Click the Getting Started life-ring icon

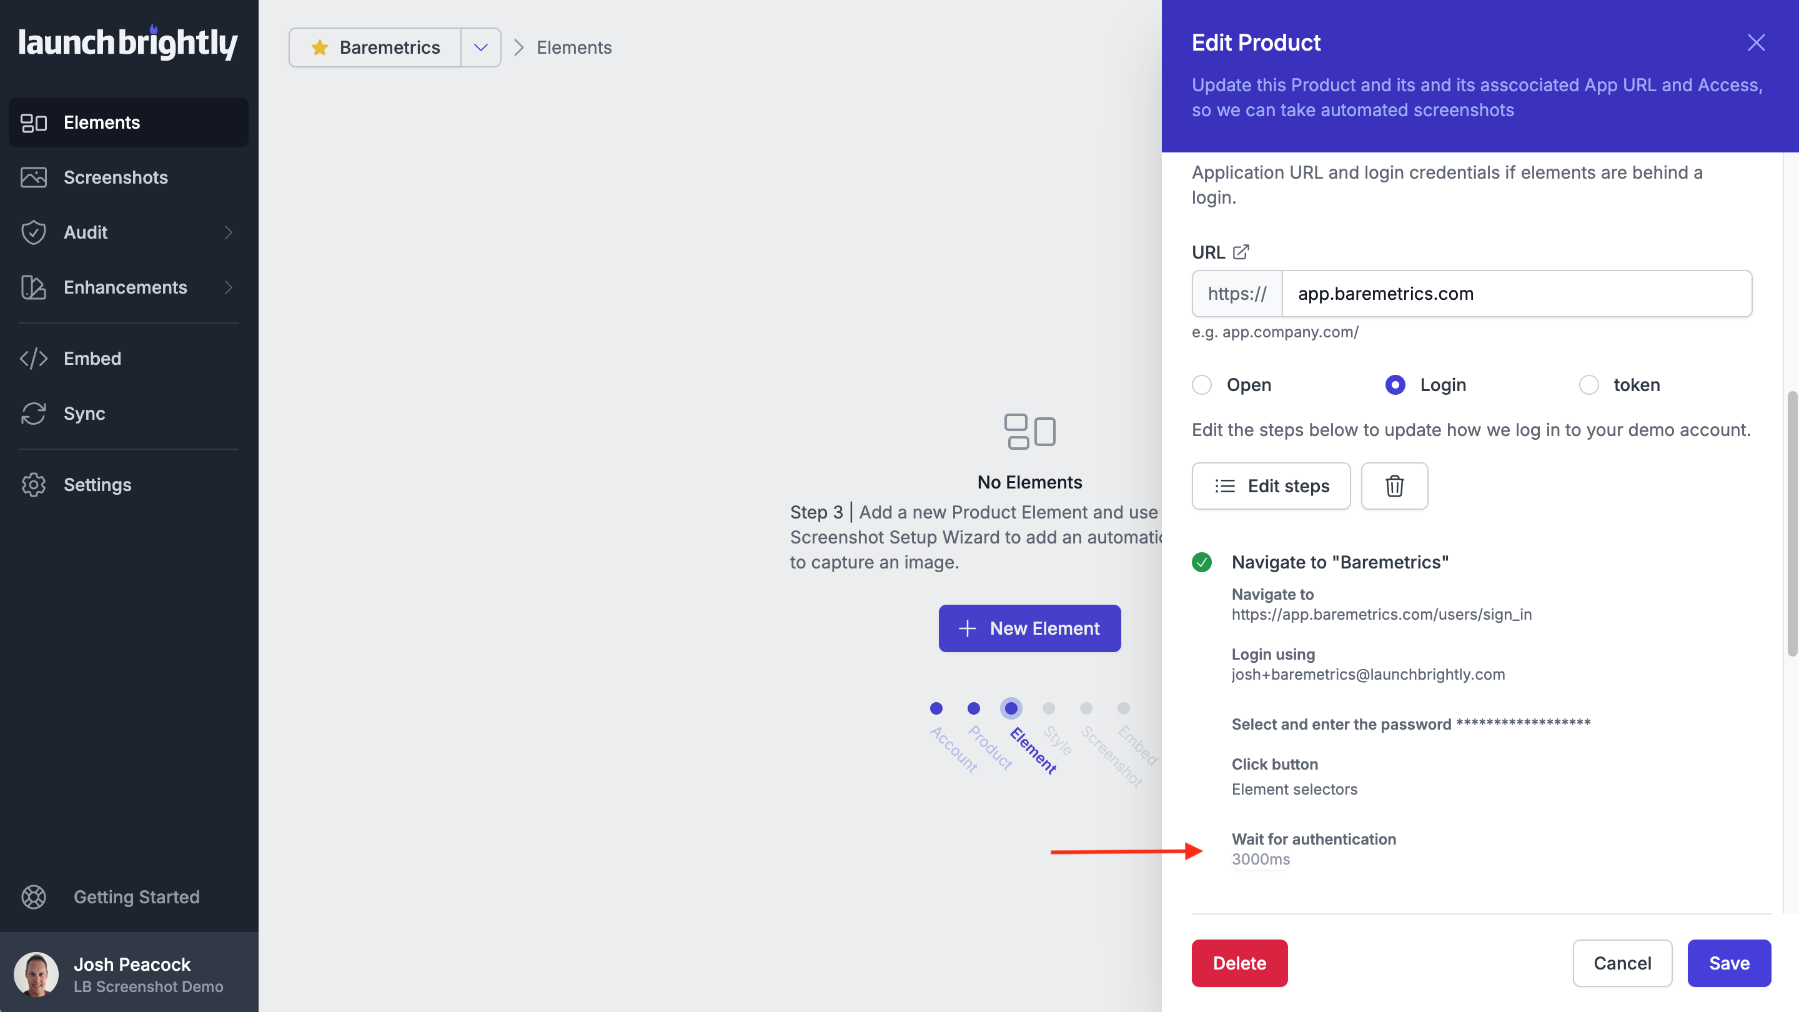click(x=34, y=897)
